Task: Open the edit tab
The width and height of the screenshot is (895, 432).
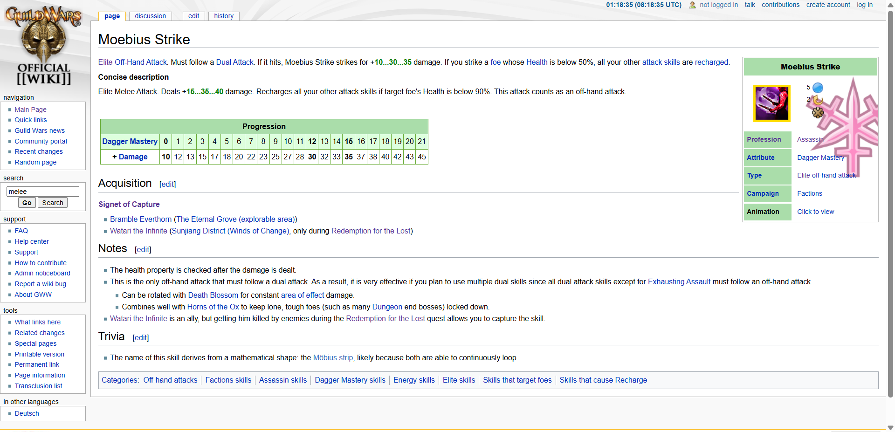Action: tap(193, 16)
